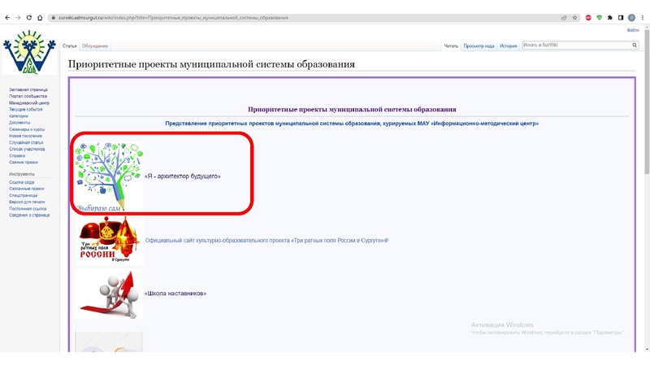
Task: Open Связанные правки tool link
Action: (x=27, y=189)
